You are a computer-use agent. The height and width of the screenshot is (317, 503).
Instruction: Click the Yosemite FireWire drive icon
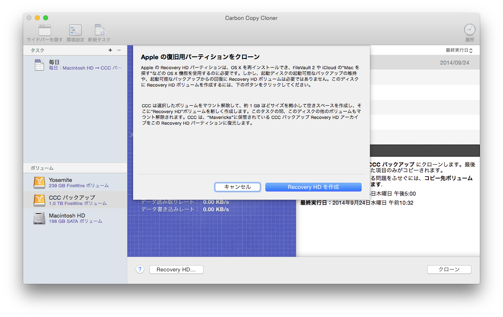tap(39, 183)
